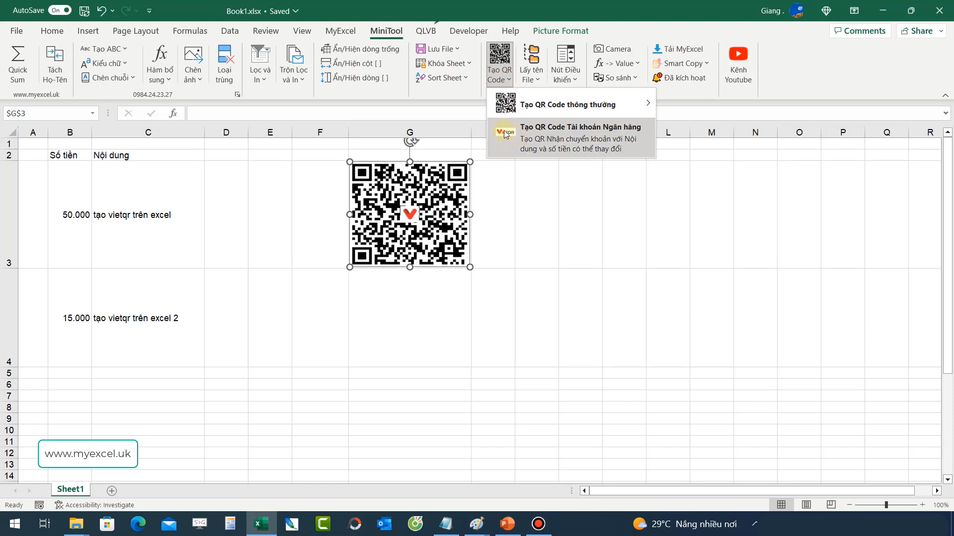Click the Khóa Sheet tool
The width and height of the screenshot is (954, 536).
[x=444, y=63]
